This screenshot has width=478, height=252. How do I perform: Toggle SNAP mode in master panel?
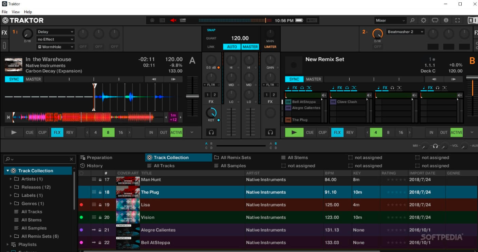pos(211,30)
